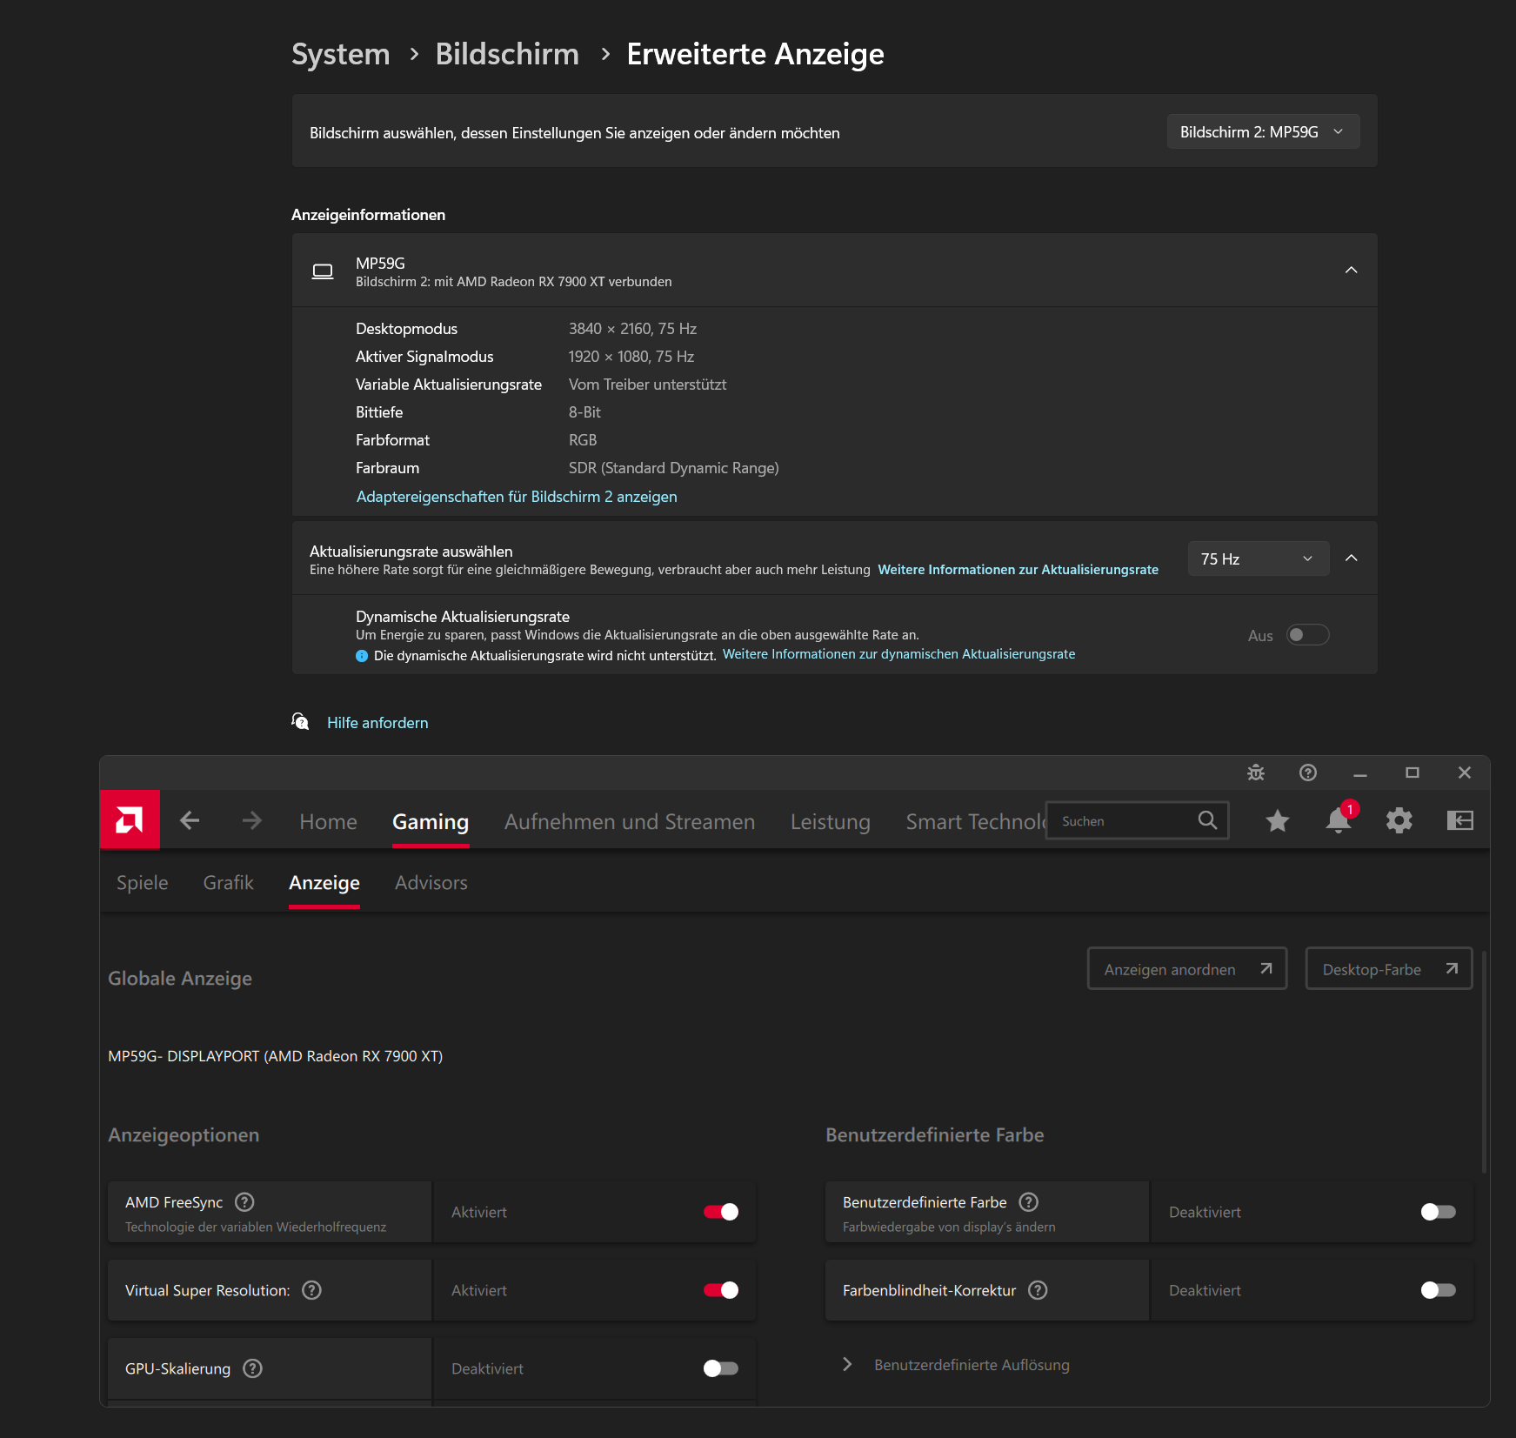Disable AMD FreeSync toggle
Viewport: 1516px width, 1438px height.
[721, 1212]
